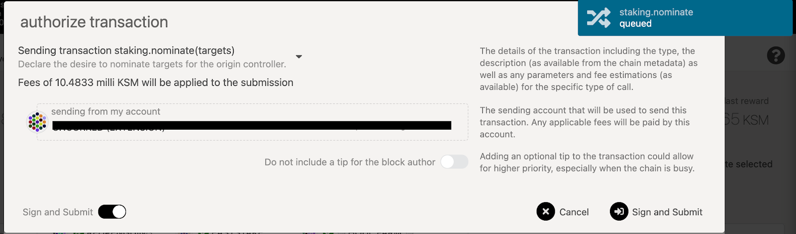Click the 10.4833 milli KSM fees line

point(156,82)
